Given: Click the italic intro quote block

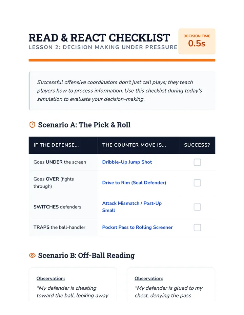Looking at the screenshot, I should [122, 91].
